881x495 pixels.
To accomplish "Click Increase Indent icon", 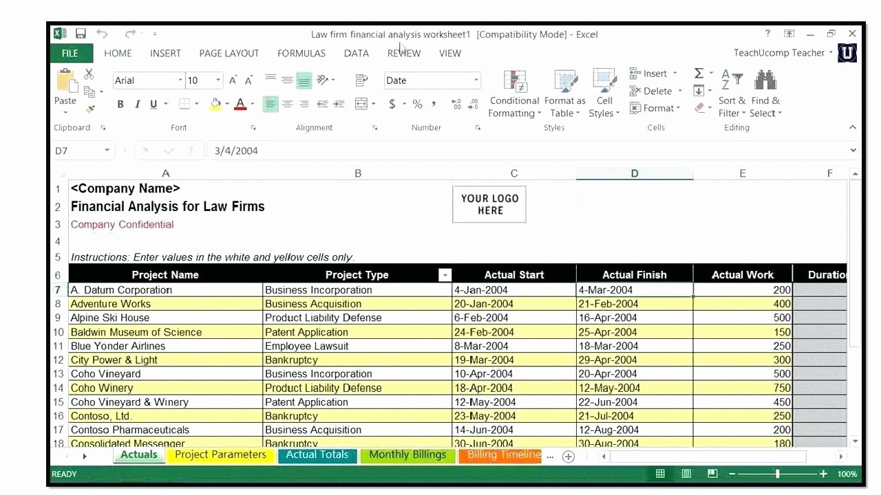I will [x=339, y=104].
